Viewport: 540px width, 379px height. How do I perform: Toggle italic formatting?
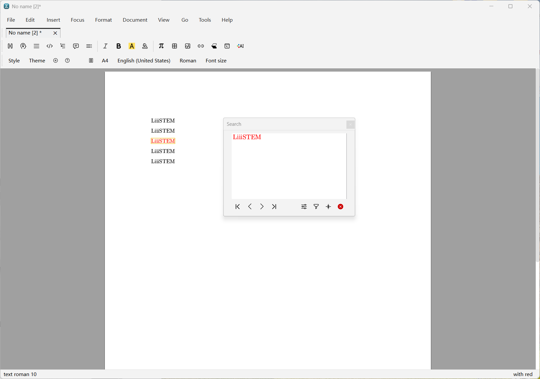[x=106, y=46]
